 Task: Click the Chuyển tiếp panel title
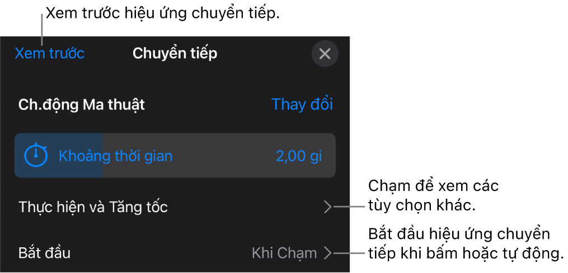pyautogui.click(x=175, y=54)
